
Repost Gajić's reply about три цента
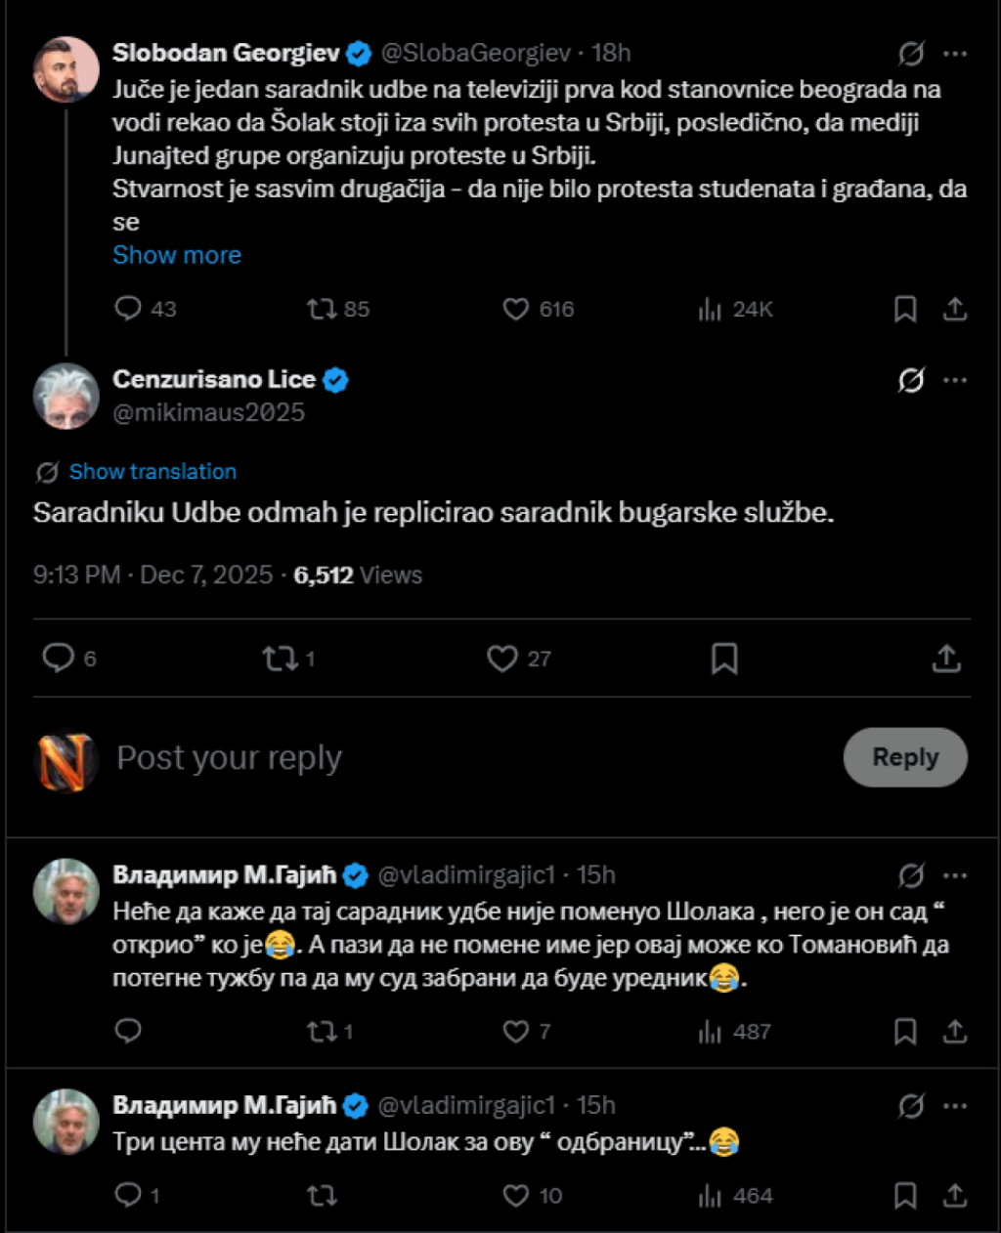point(322,1196)
